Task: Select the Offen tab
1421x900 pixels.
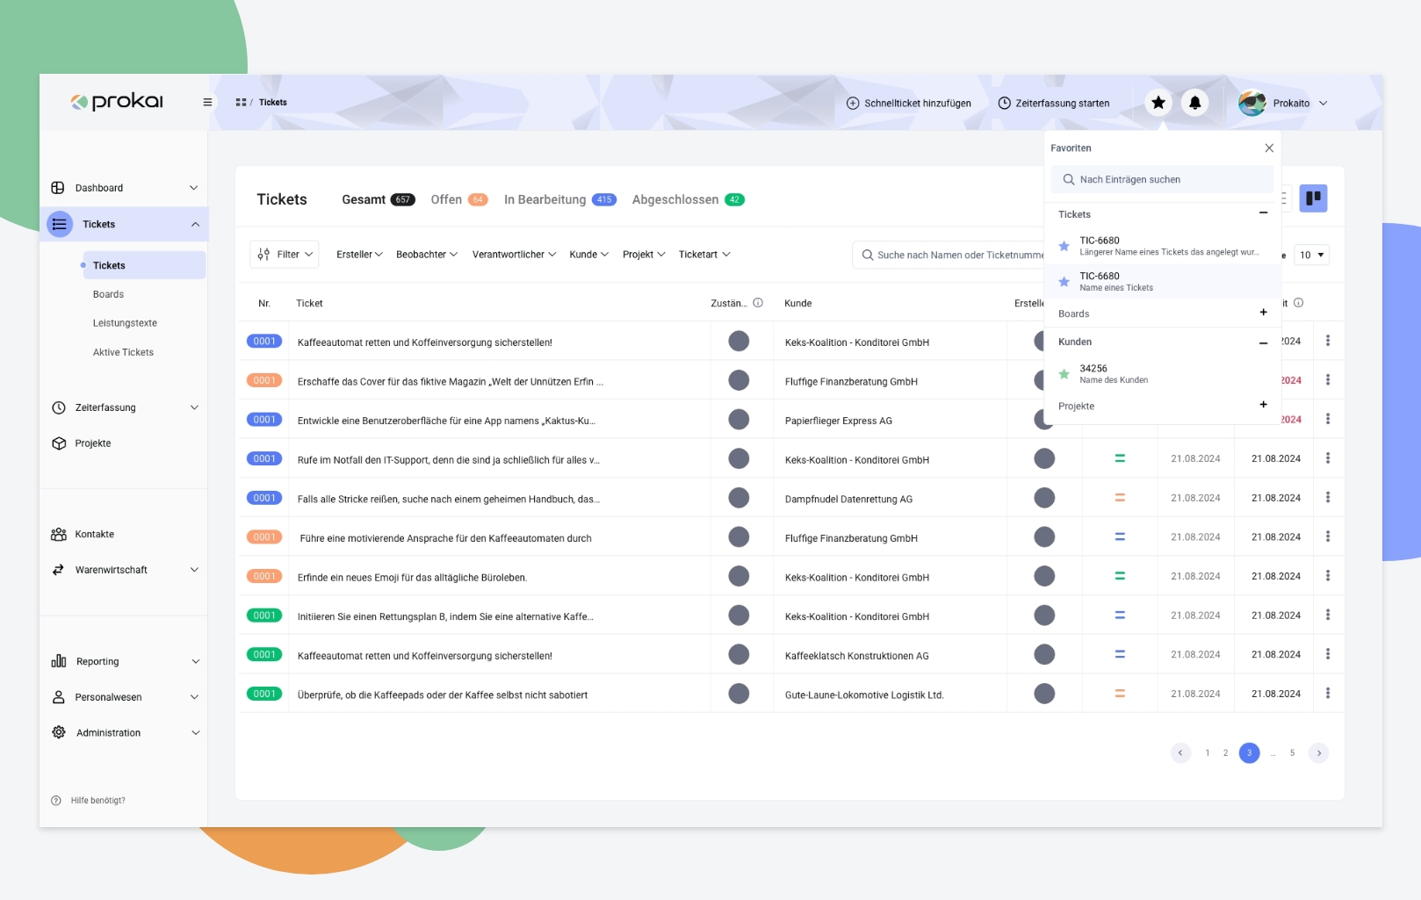Action: tap(459, 199)
